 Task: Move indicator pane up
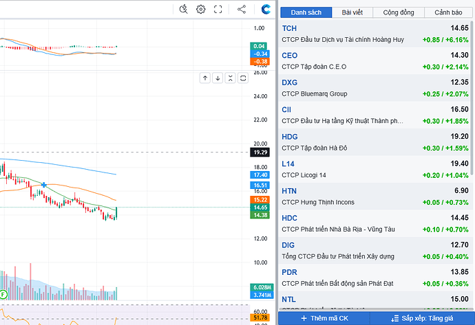coord(205,78)
